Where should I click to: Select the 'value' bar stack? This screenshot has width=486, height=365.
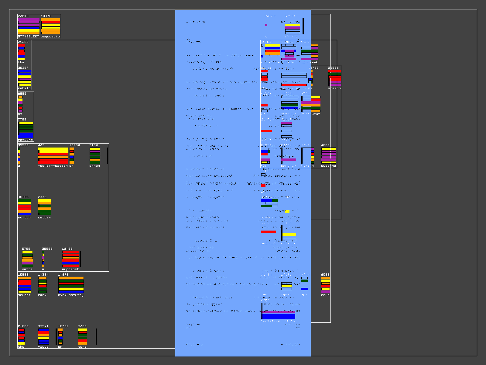pyautogui.click(x=43, y=337)
